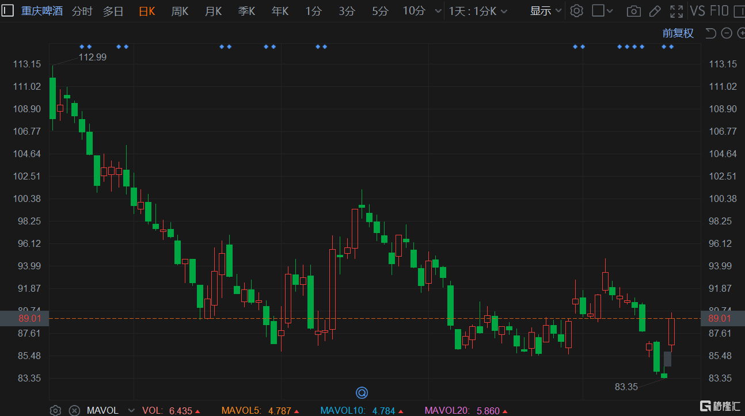Switch to 10分 ten-minute chart
Viewport: 745px width, 416px height.
click(x=414, y=11)
